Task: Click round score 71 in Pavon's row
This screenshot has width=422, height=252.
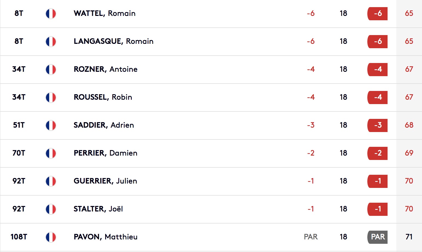Action: [x=409, y=237]
